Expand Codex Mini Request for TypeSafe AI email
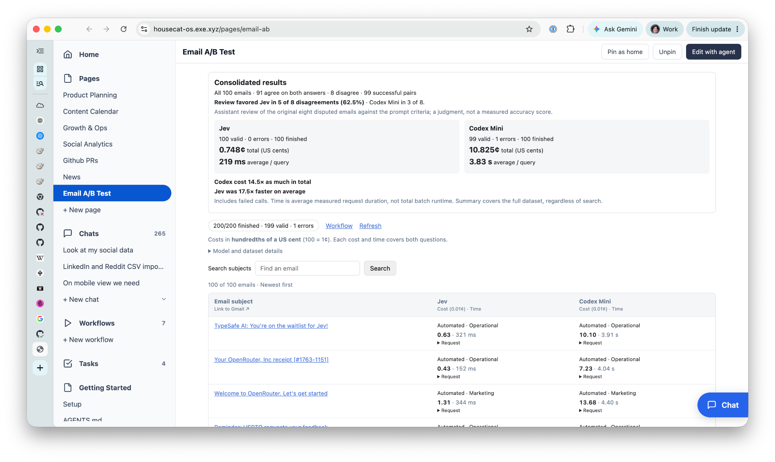775x462 pixels. coord(591,343)
